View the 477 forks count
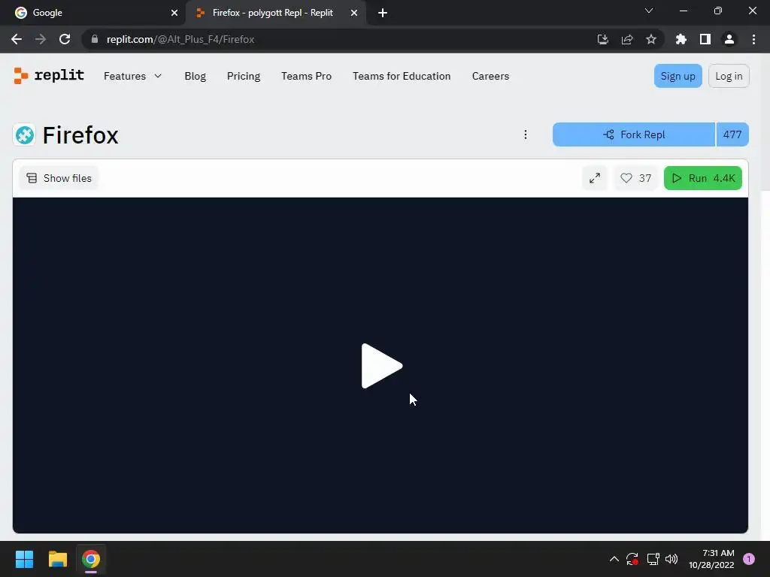 732,134
